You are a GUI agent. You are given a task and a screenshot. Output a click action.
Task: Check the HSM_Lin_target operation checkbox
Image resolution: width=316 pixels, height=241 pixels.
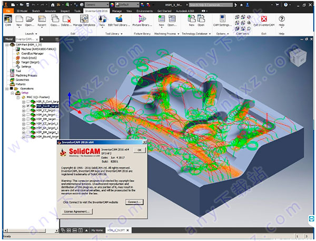click(28, 115)
